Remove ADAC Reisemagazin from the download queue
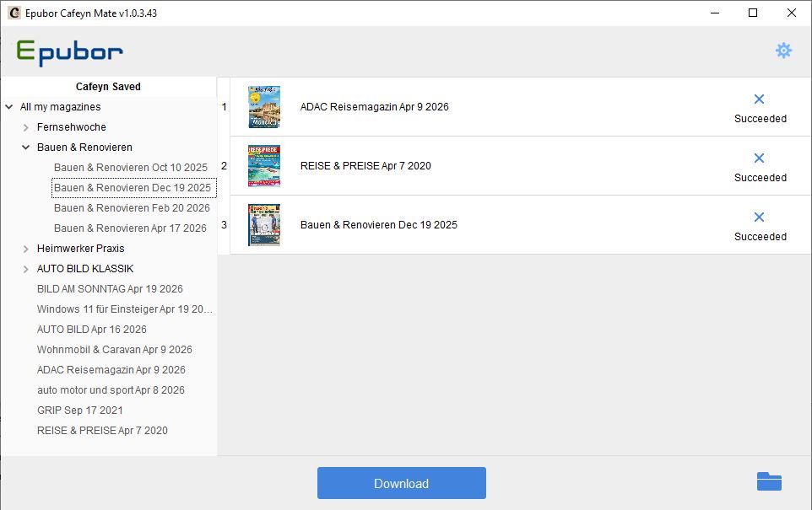 [759, 99]
